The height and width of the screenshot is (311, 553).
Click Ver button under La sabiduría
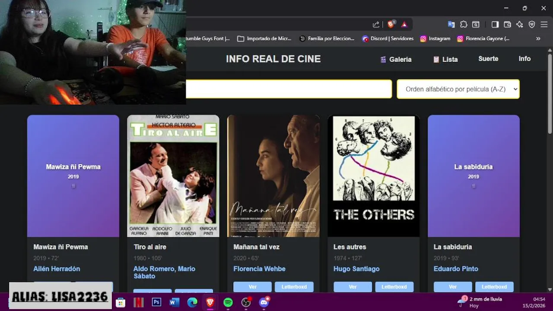click(x=453, y=287)
